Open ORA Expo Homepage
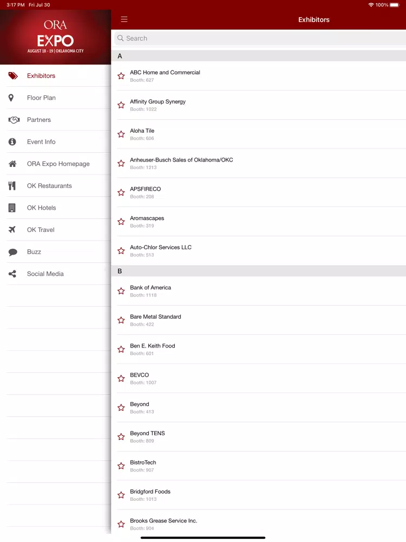 [x=55, y=164]
